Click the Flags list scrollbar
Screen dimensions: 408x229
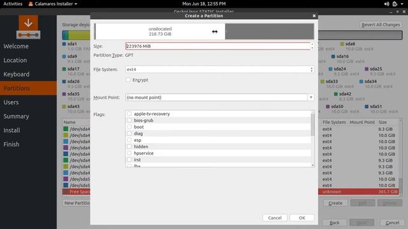tap(313, 125)
